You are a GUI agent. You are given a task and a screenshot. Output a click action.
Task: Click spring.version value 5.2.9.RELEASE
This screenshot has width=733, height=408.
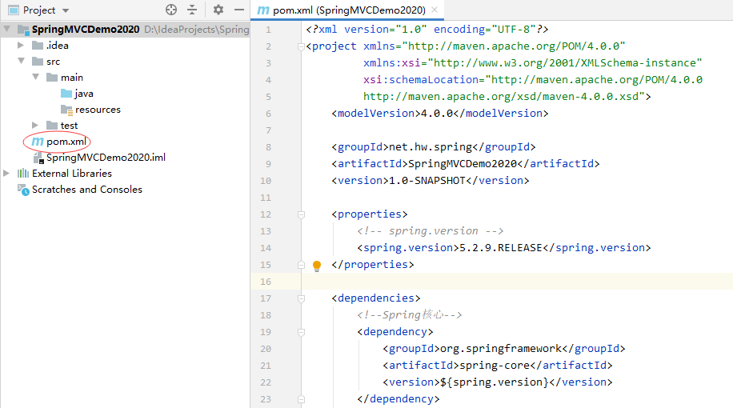(501, 248)
